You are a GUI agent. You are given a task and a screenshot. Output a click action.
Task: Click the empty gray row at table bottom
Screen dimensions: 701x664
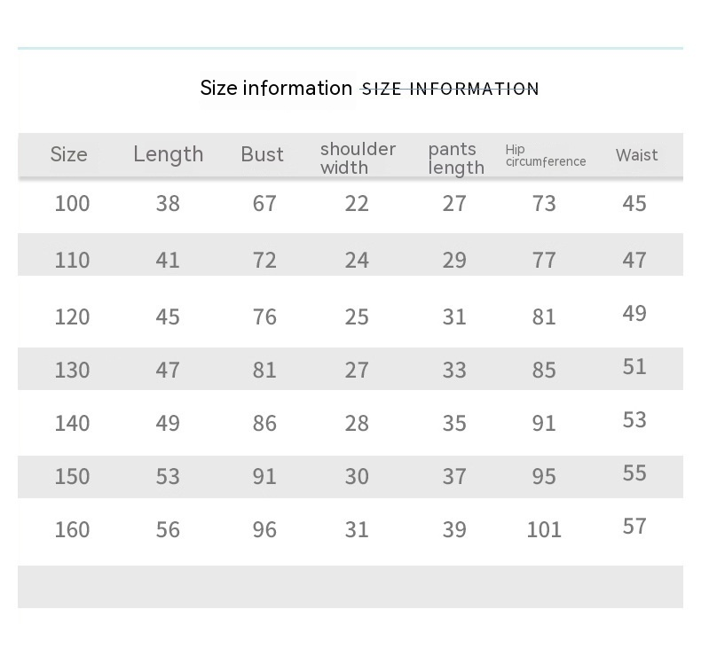coord(350,587)
